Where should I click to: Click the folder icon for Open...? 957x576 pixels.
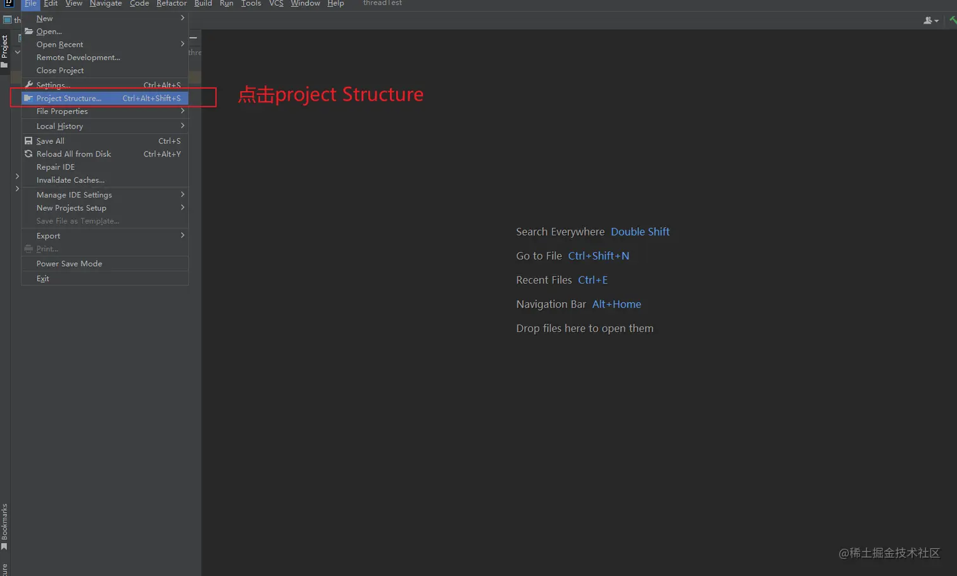[x=28, y=31]
